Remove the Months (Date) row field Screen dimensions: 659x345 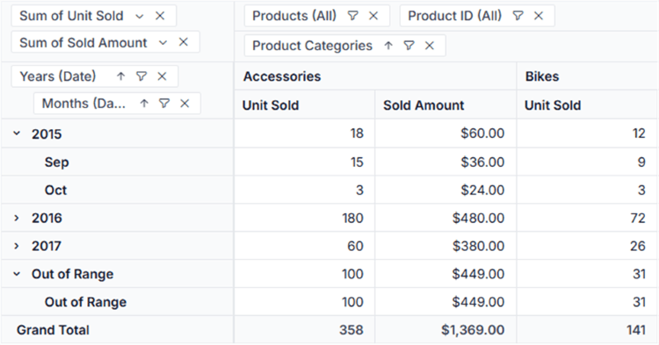(x=185, y=104)
